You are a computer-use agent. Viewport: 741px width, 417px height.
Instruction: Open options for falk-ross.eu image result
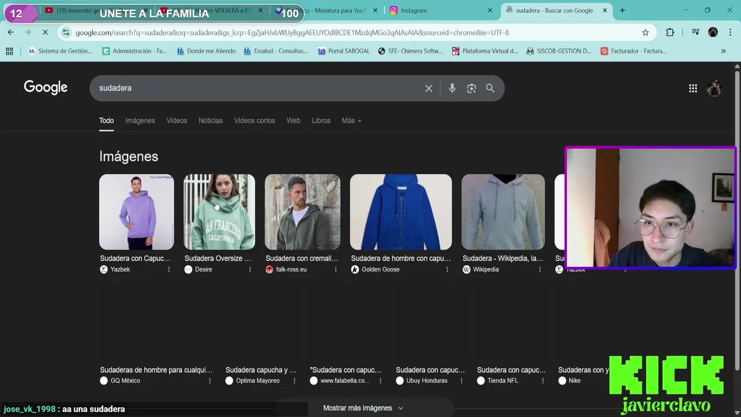[x=336, y=269]
